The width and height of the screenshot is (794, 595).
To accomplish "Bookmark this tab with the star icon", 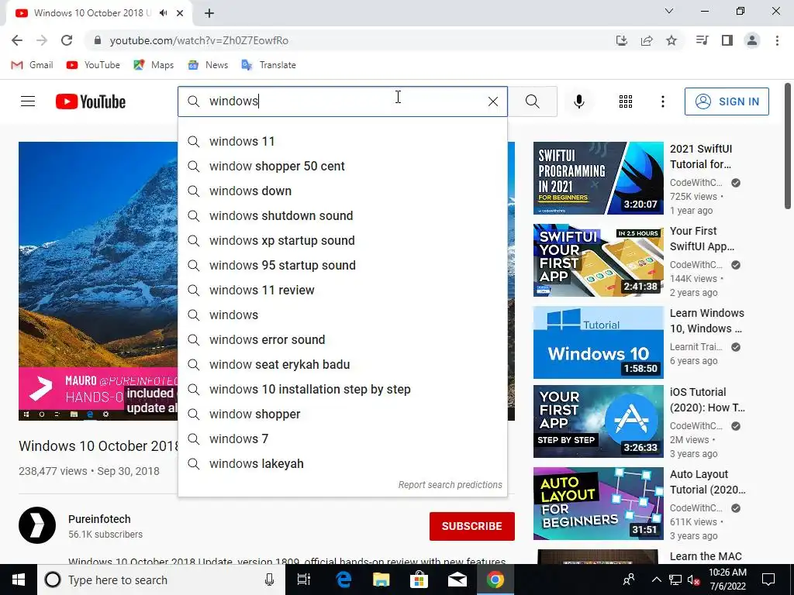I will (671, 40).
